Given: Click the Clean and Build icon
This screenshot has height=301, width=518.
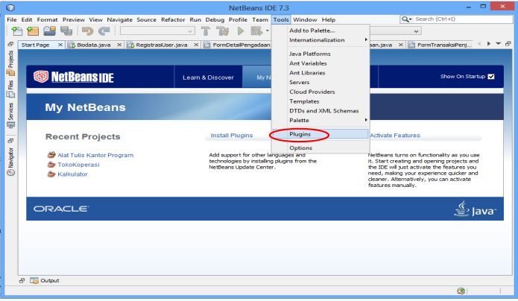Looking at the screenshot, I should tap(223, 31).
